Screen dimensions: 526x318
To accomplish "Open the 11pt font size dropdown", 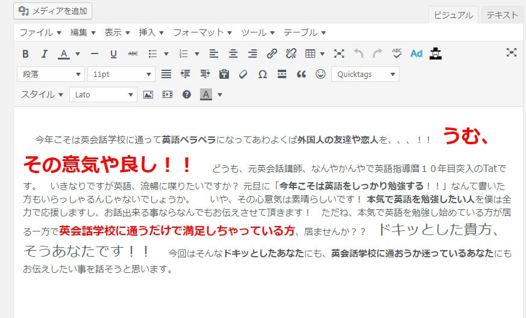I will coord(121,74).
